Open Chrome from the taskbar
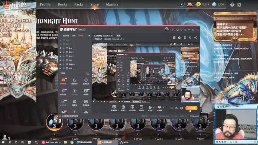The width and height of the screenshot is (258, 145). pyautogui.click(x=72, y=142)
